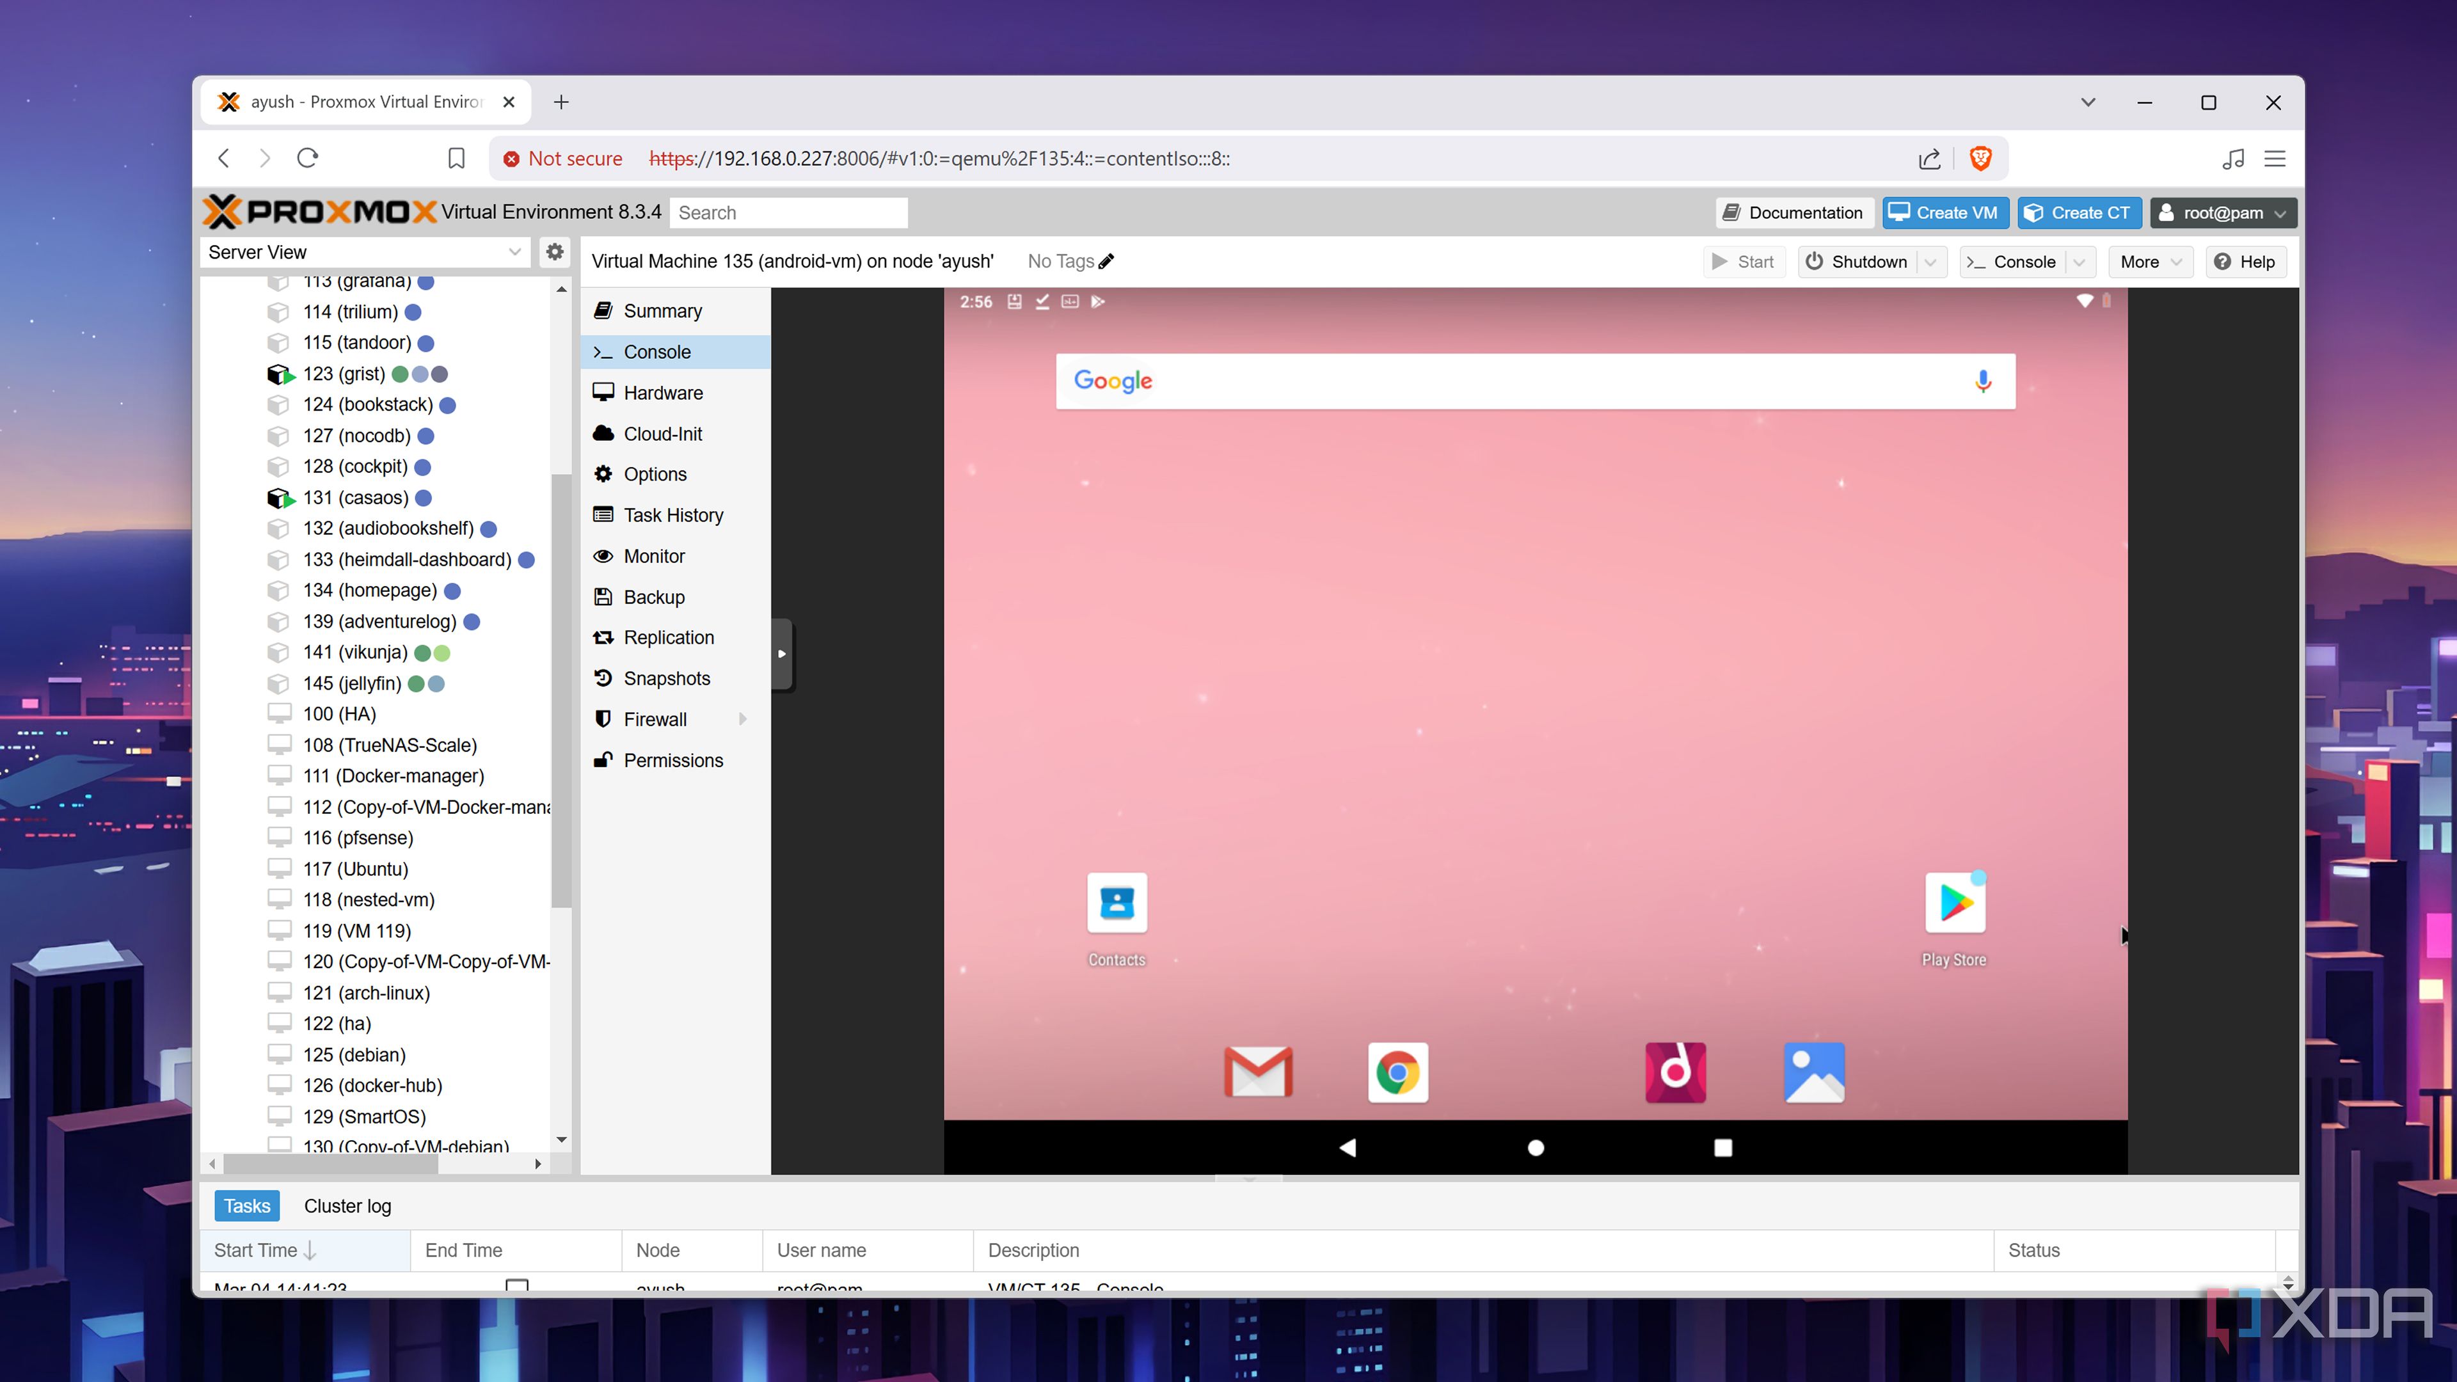Tap the Android back navigation button

(x=1348, y=1147)
